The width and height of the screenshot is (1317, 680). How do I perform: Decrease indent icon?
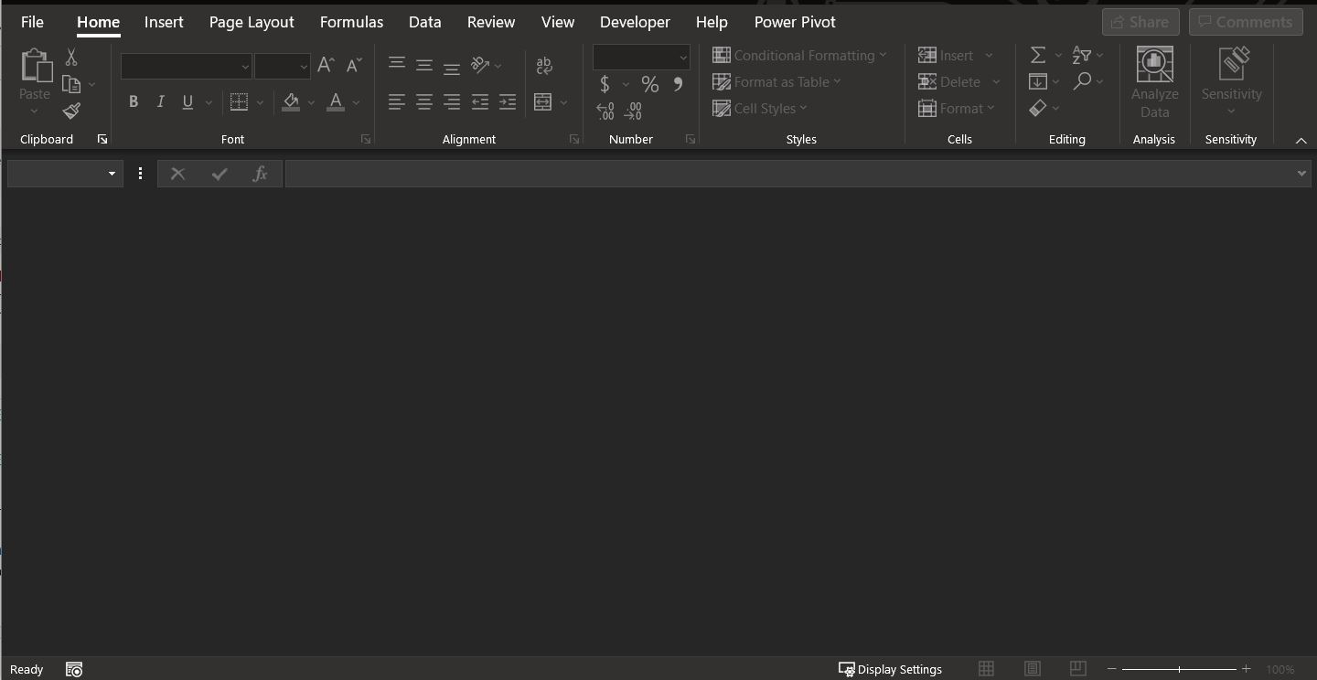(x=480, y=101)
